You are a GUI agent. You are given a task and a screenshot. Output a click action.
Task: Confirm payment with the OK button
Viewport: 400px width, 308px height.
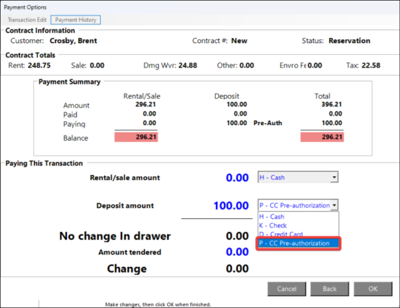click(x=373, y=289)
